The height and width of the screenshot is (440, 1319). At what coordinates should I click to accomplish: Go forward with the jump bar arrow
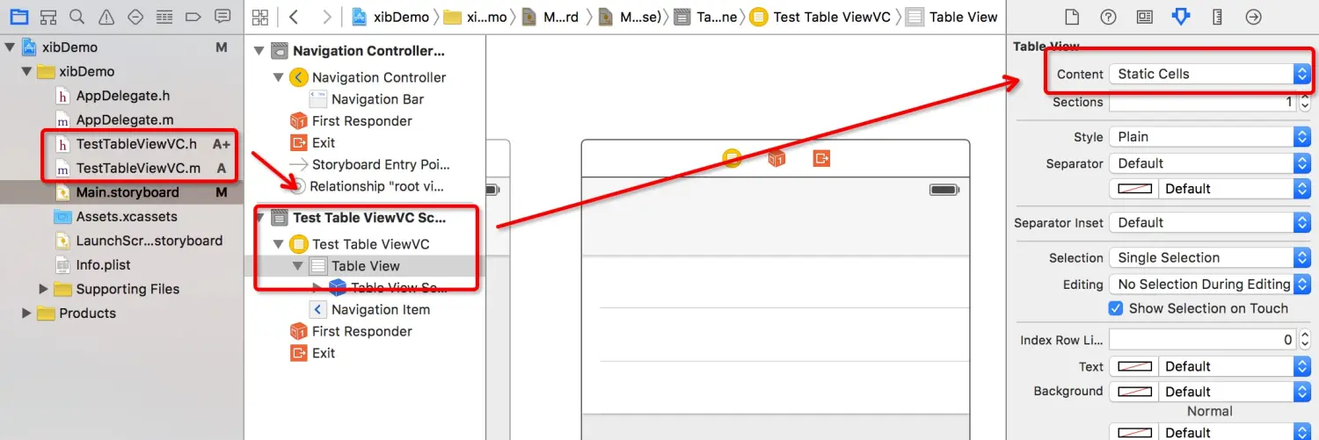pos(327,17)
